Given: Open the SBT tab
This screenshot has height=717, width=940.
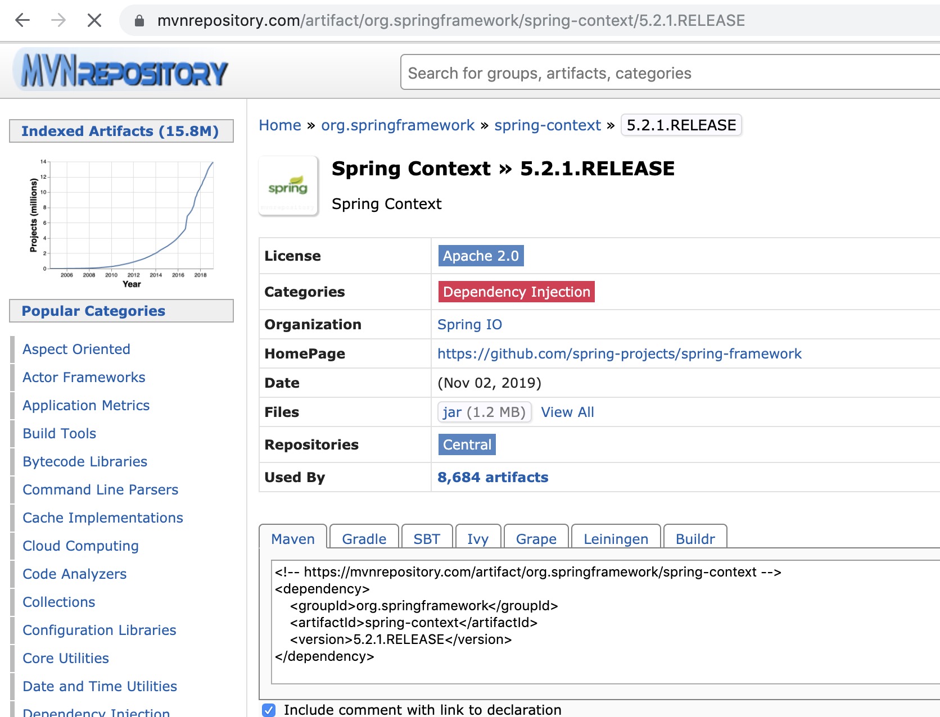Looking at the screenshot, I should click(426, 538).
